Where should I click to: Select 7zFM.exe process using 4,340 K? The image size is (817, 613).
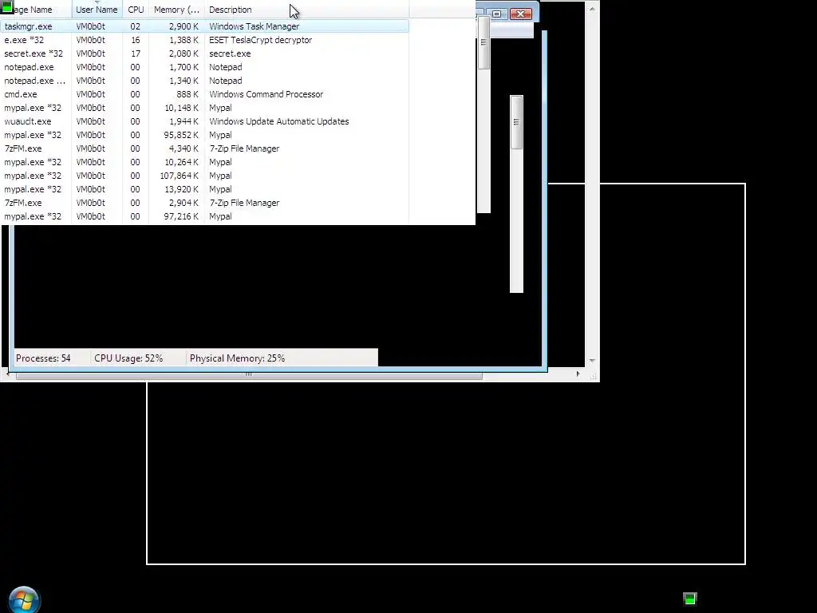204,148
